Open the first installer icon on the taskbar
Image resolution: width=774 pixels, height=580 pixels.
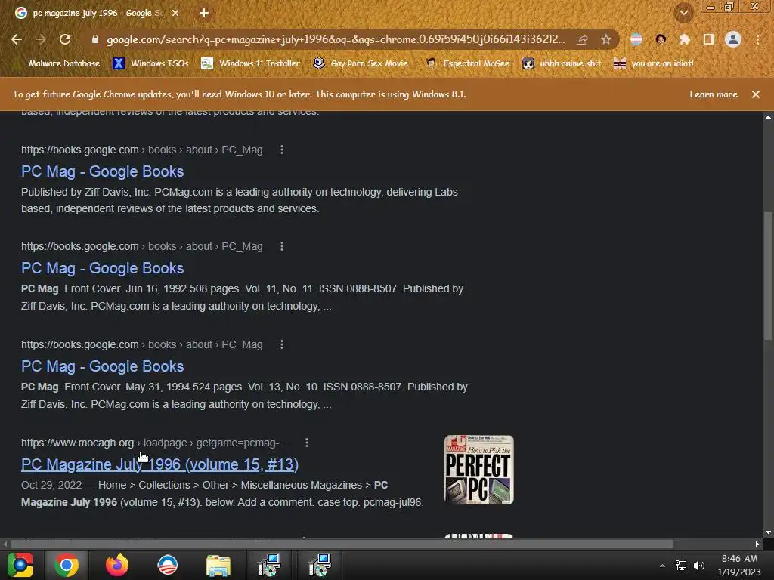pos(269,565)
